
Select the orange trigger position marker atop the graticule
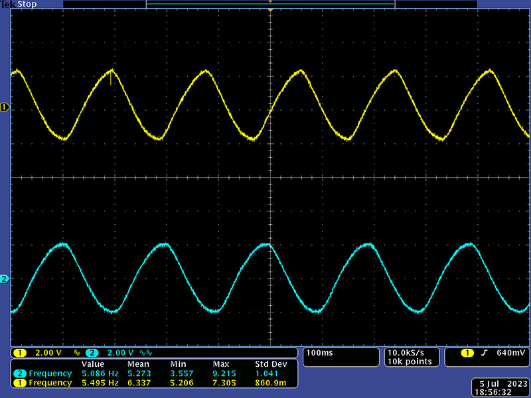(x=270, y=11)
